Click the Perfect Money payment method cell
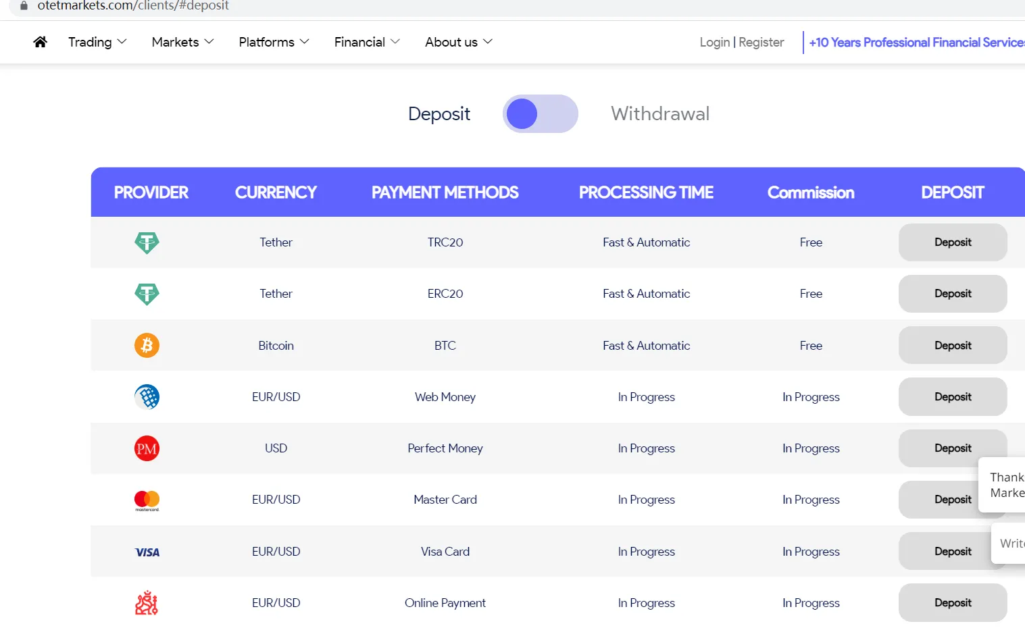Screen dimensions: 1025x632 [x=445, y=448]
